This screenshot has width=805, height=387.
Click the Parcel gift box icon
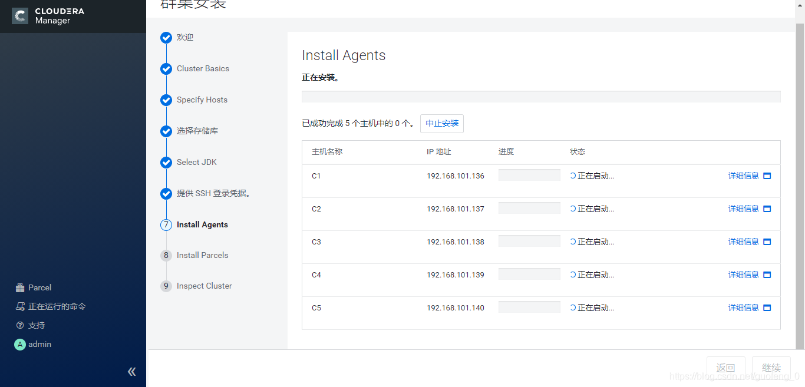pos(20,287)
